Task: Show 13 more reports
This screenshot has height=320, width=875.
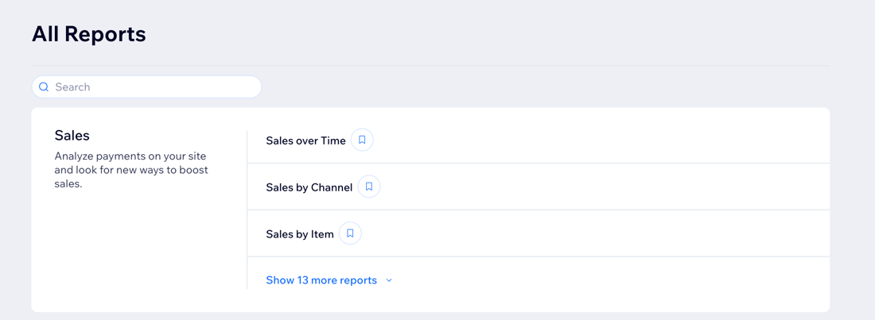Action: click(321, 280)
